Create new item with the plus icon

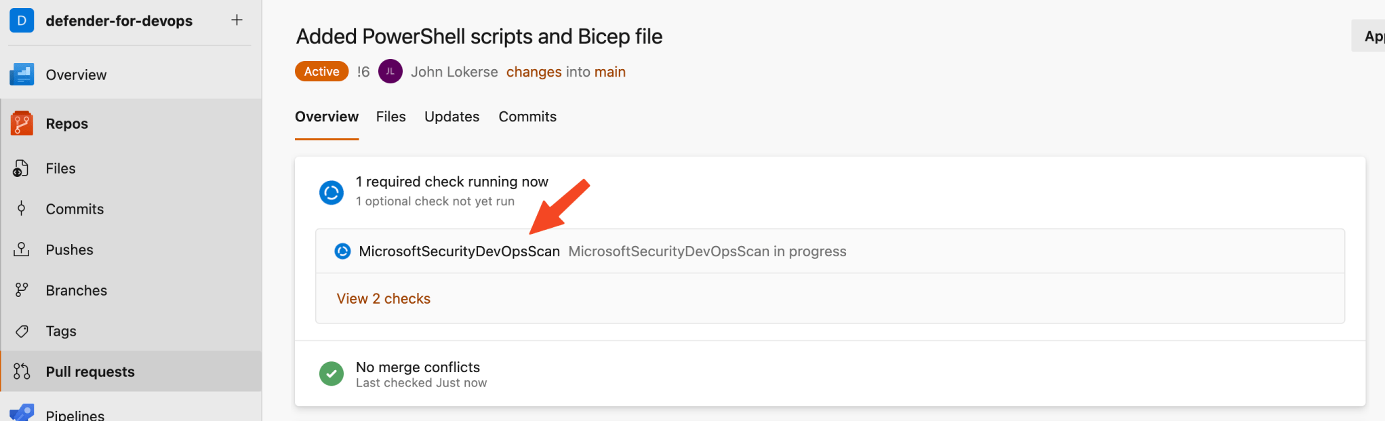click(236, 20)
